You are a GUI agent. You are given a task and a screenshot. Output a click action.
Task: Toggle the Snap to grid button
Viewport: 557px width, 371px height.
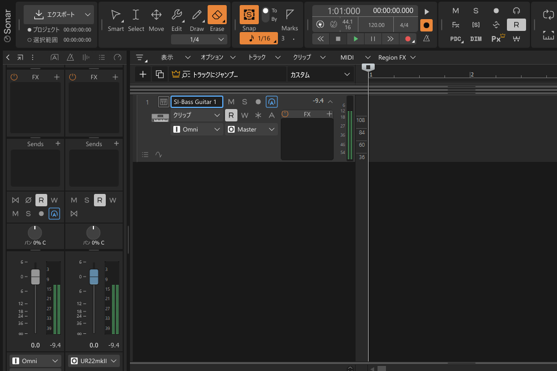pyautogui.click(x=249, y=15)
